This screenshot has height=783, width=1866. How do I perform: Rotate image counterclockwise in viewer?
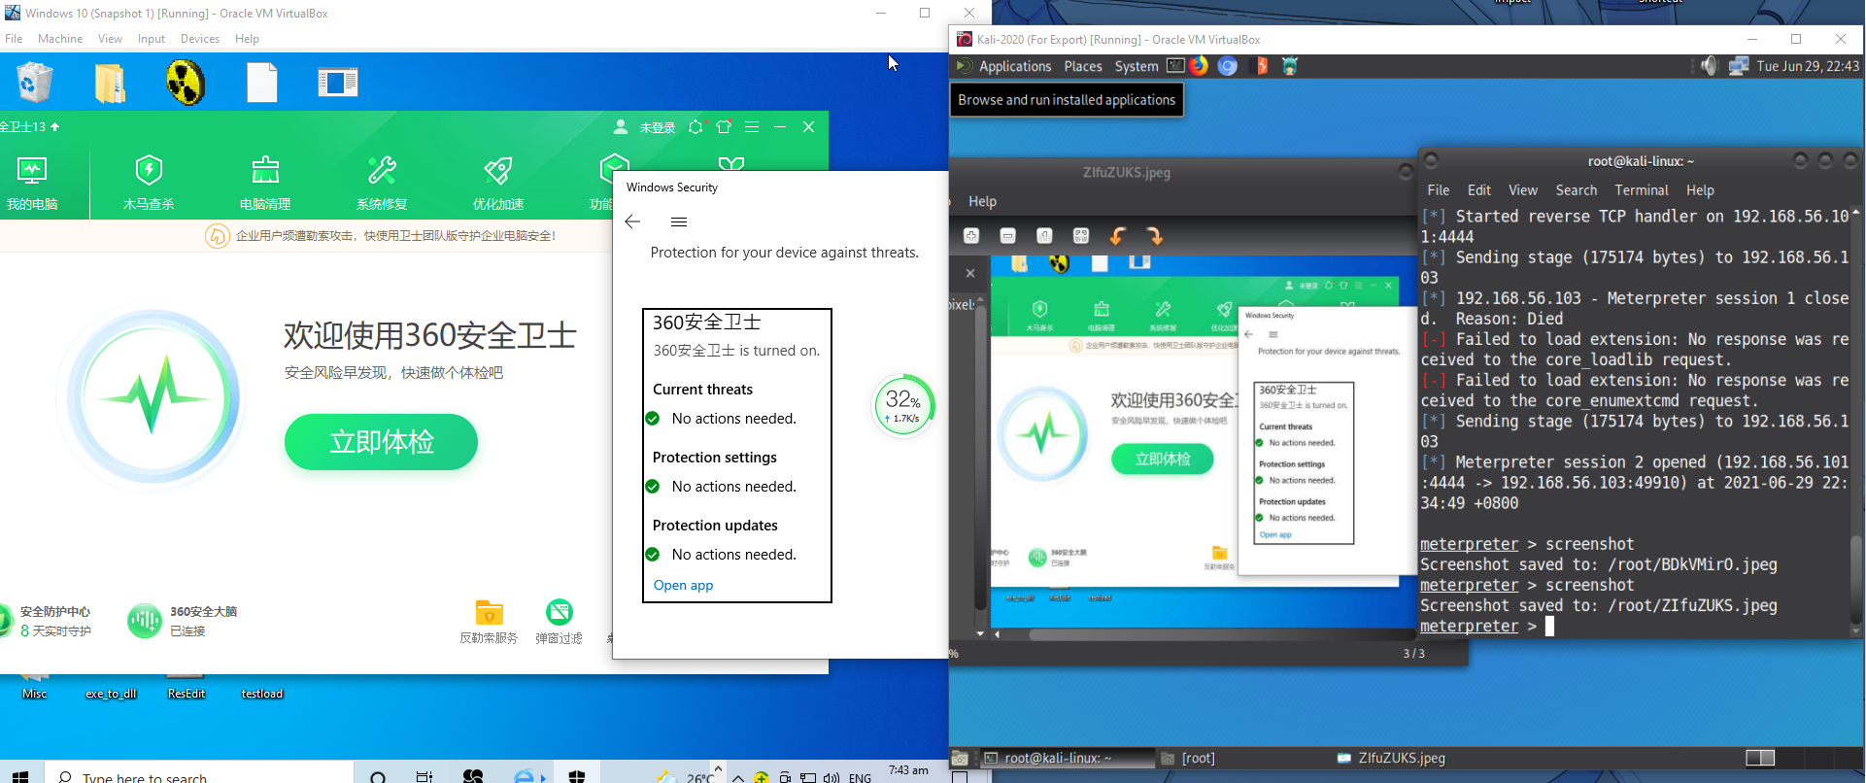1117,236
